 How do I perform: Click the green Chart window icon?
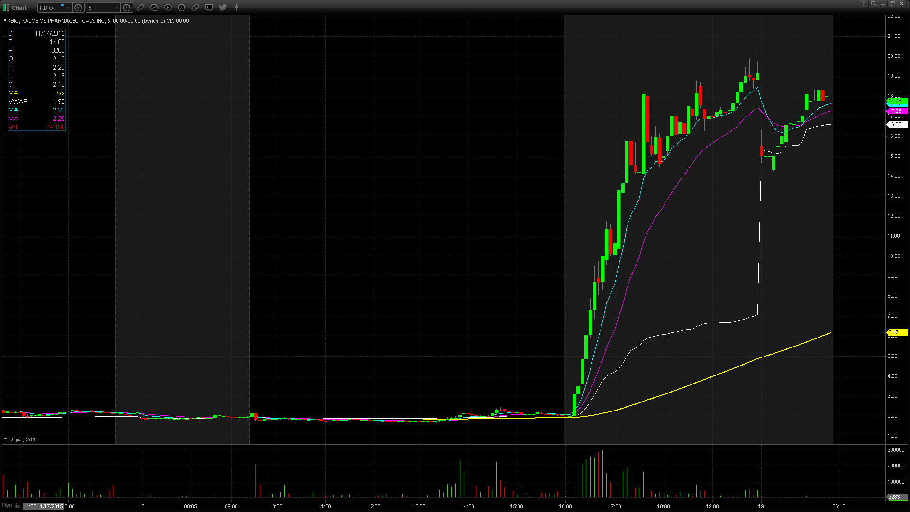pyautogui.click(x=6, y=8)
